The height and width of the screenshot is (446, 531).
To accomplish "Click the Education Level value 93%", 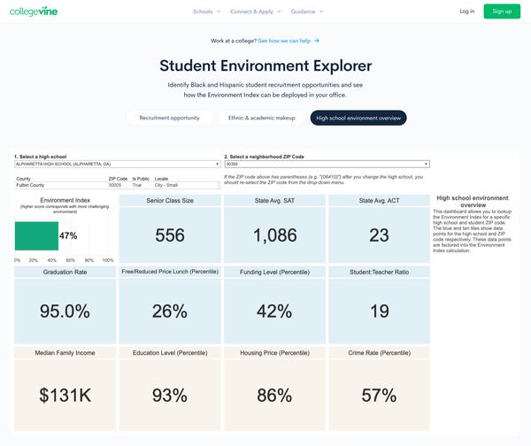I will [170, 395].
